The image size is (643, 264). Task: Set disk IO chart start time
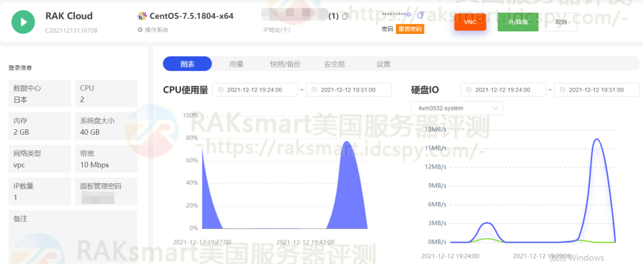(503, 90)
